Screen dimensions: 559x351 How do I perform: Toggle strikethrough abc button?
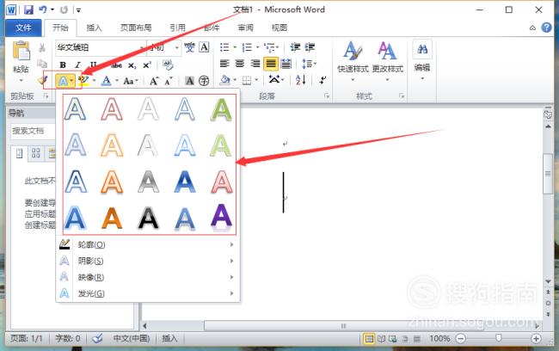click(x=117, y=65)
